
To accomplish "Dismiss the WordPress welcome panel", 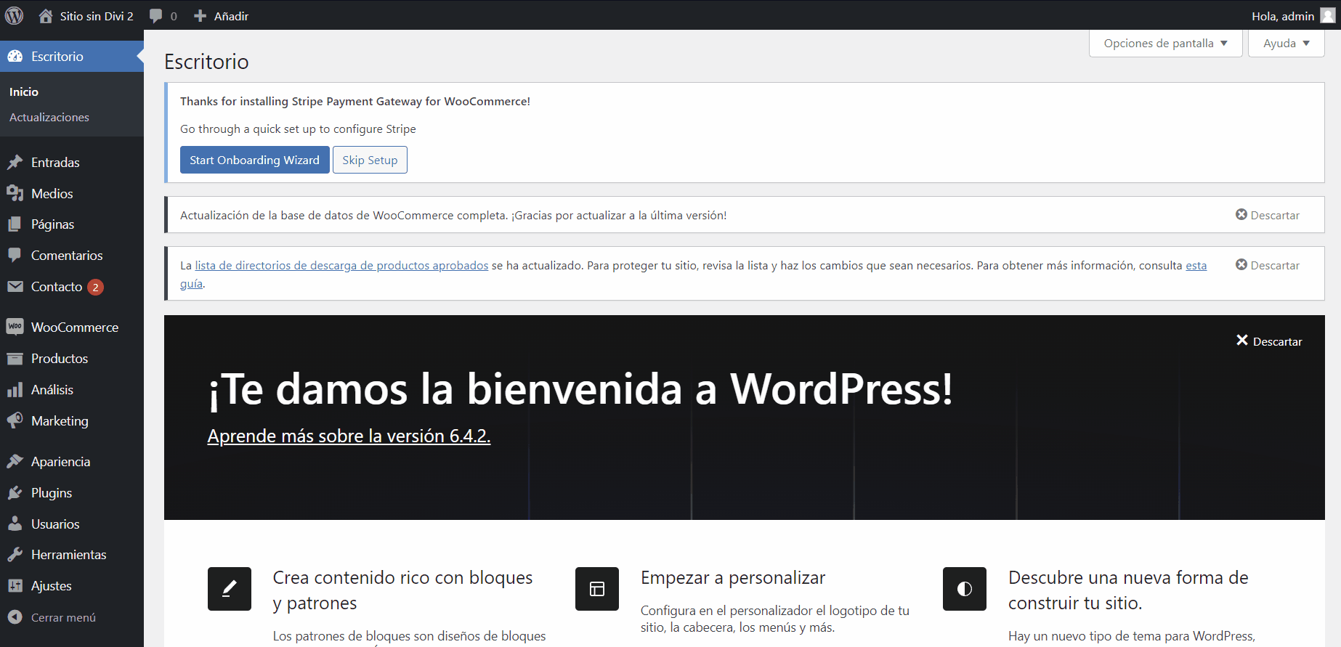I will click(x=1268, y=341).
